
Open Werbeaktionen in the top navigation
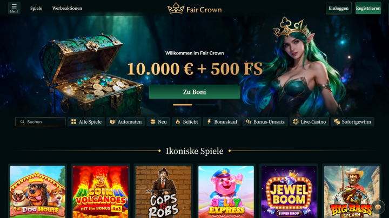point(67,8)
